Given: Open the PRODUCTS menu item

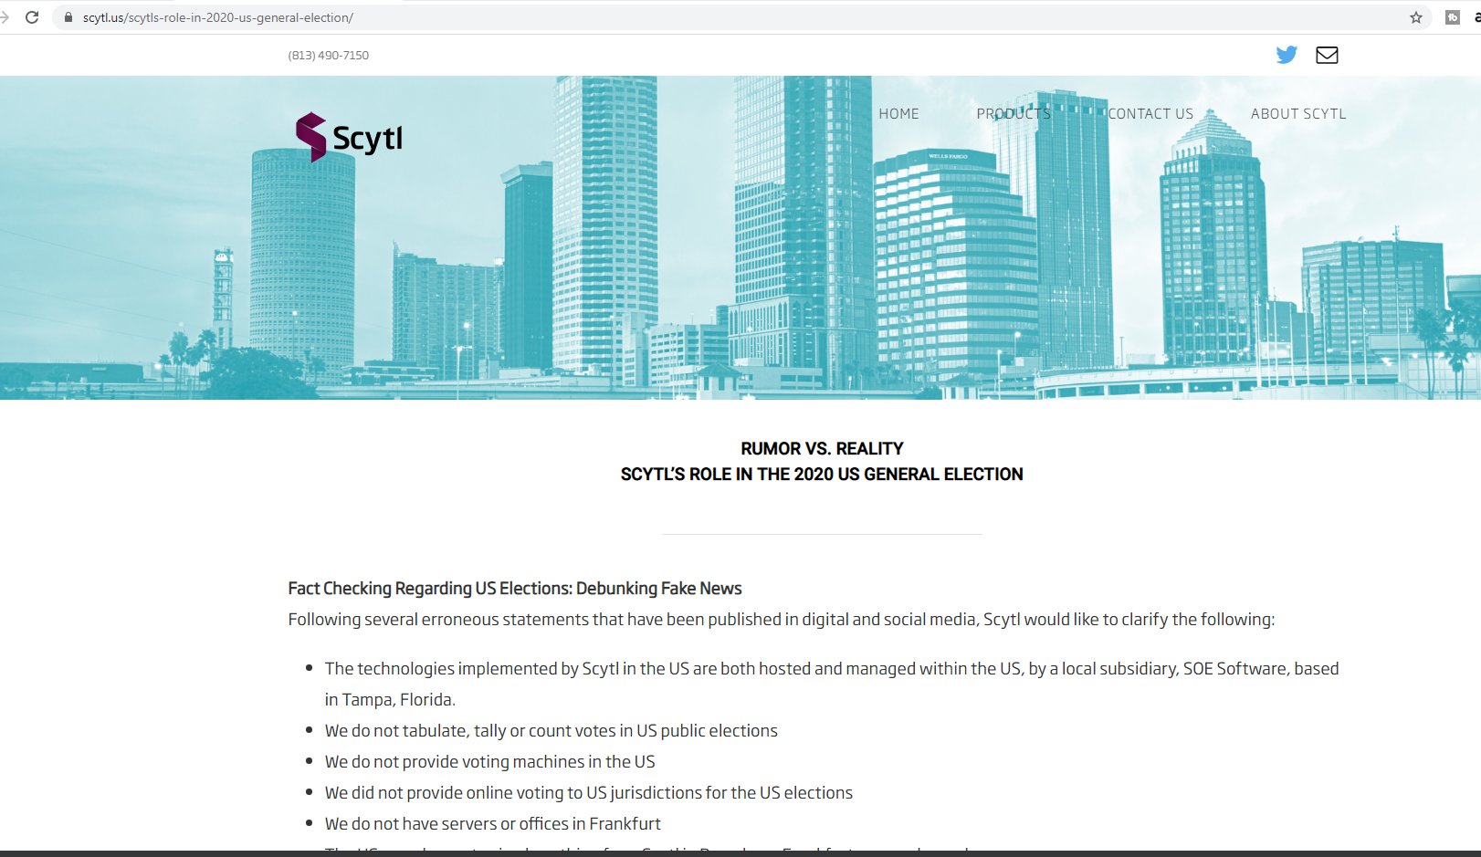Looking at the screenshot, I should click(1014, 114).
